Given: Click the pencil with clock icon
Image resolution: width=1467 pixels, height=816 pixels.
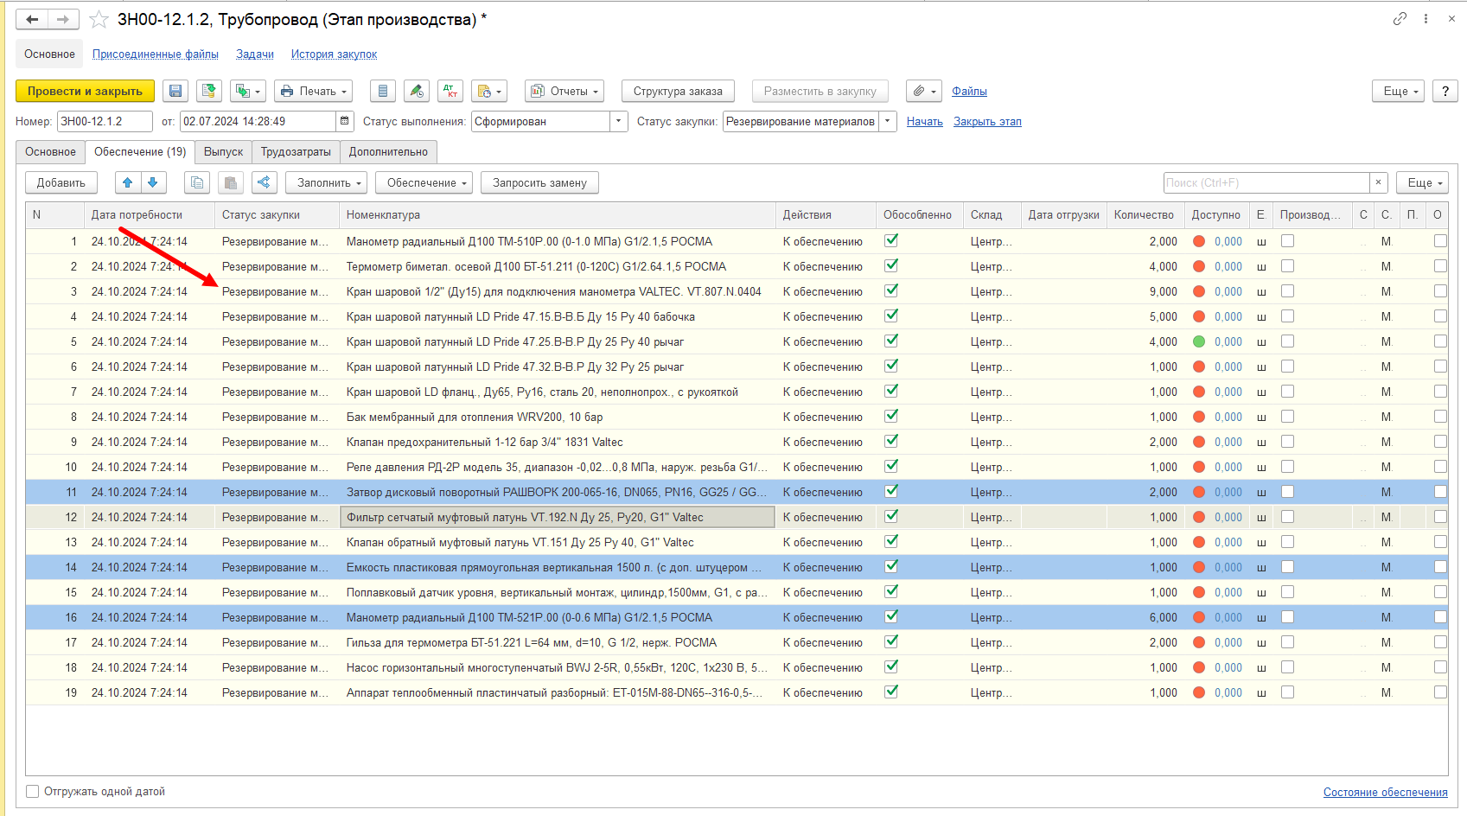Looking at the screenshot, I should (x=417, y=91).
